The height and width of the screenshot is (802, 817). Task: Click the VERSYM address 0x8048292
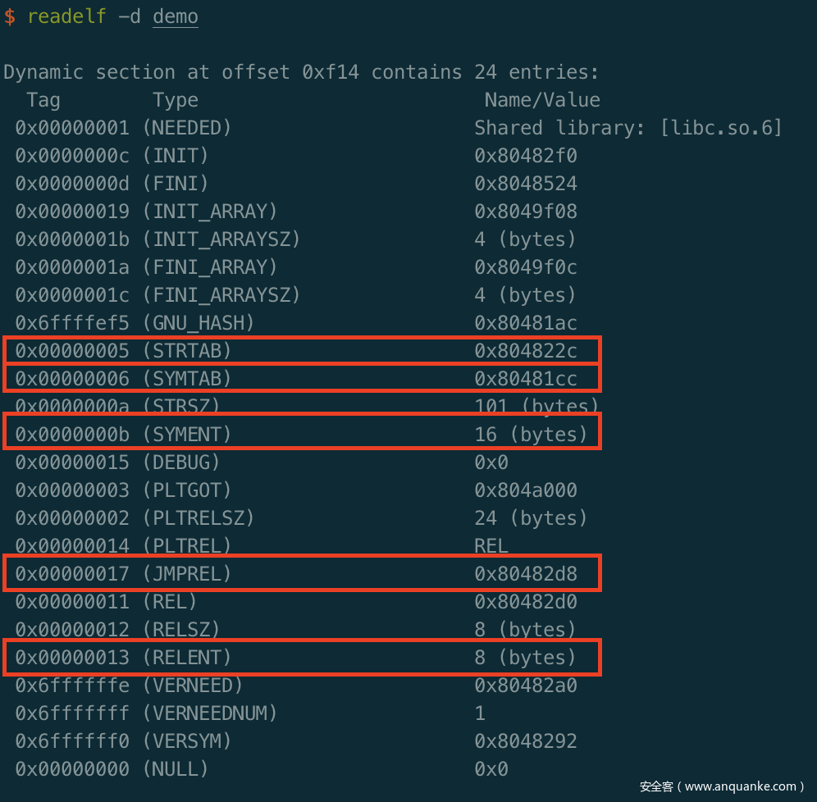coord(525,741)
